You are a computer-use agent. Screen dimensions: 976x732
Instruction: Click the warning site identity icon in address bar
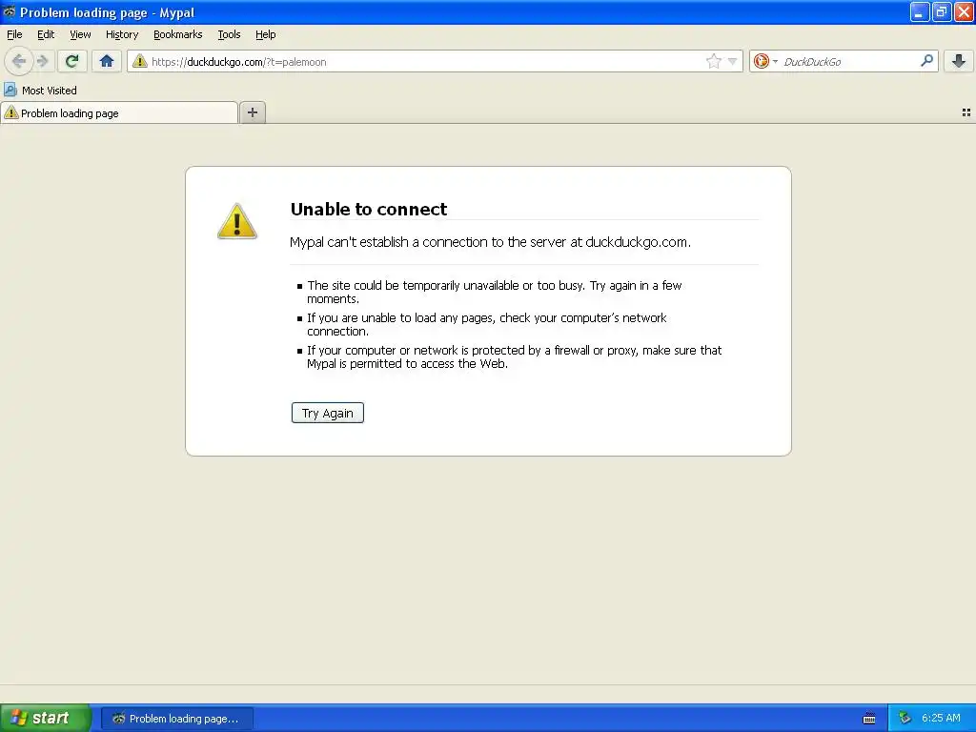coord(140,61)
